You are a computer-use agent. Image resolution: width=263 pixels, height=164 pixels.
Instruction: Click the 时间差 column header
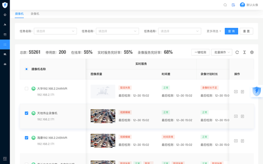[x=166, y=74]
